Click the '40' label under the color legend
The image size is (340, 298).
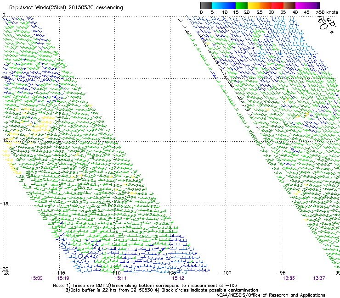[x=295, y=12]
